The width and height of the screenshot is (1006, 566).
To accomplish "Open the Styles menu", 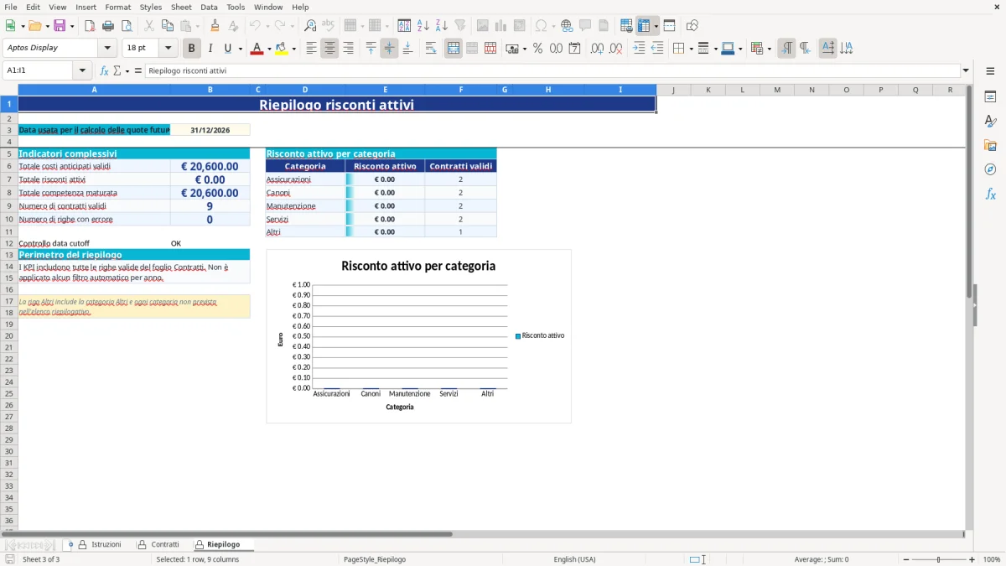I will click(151, 7).
